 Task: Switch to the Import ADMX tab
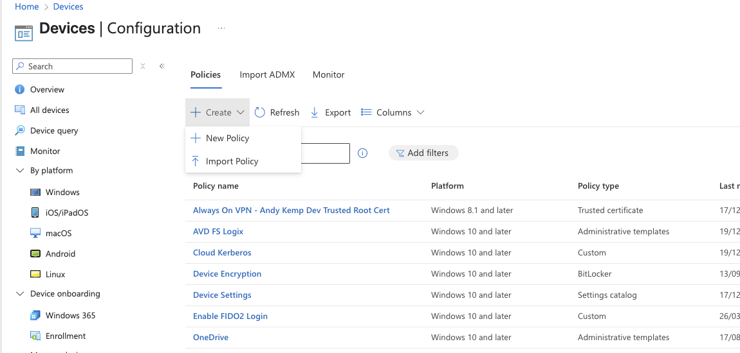point(267,75)
